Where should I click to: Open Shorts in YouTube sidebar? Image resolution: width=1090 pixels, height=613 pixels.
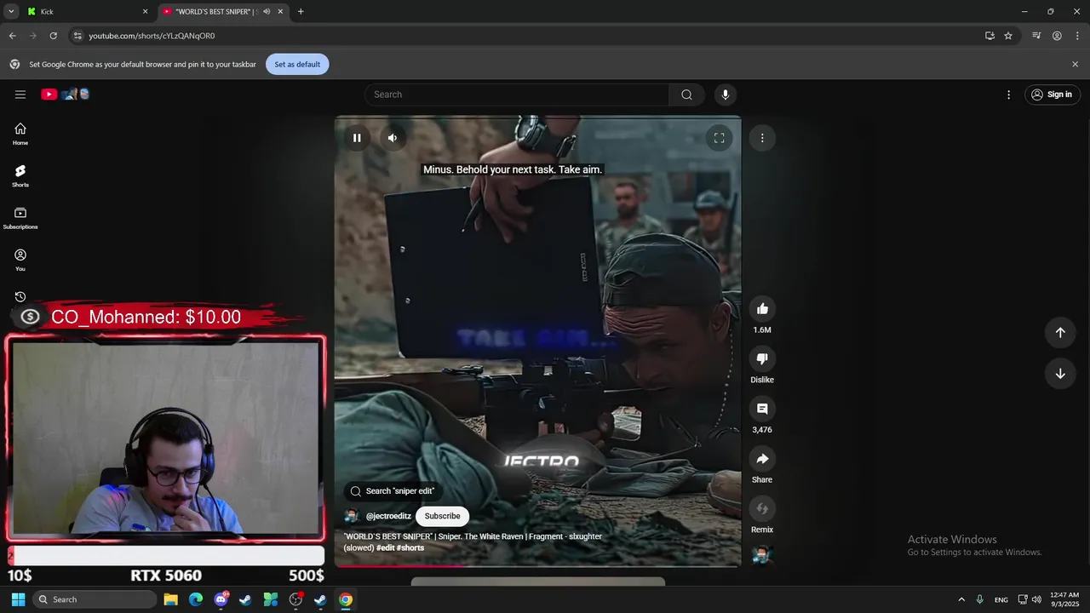pyautogui.click(x=20, y=176)
